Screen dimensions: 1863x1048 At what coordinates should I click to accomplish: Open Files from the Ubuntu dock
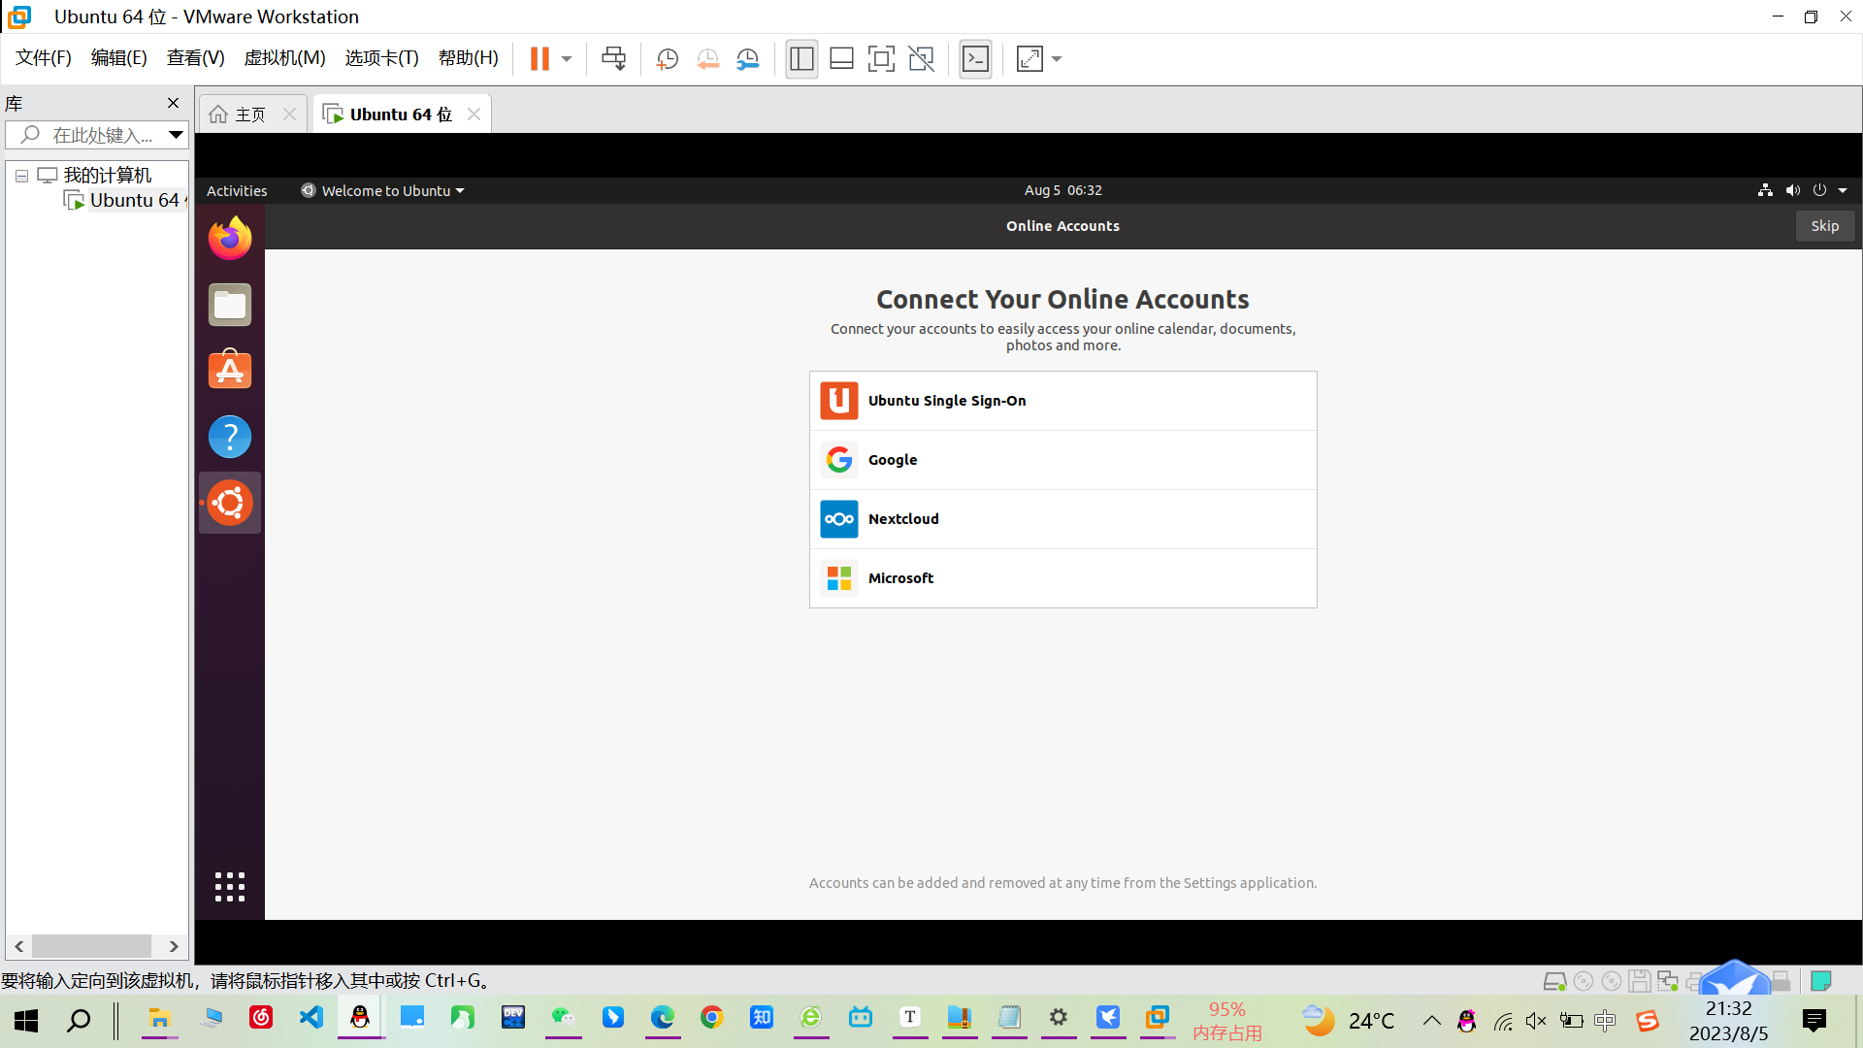(x=230, y=305)
